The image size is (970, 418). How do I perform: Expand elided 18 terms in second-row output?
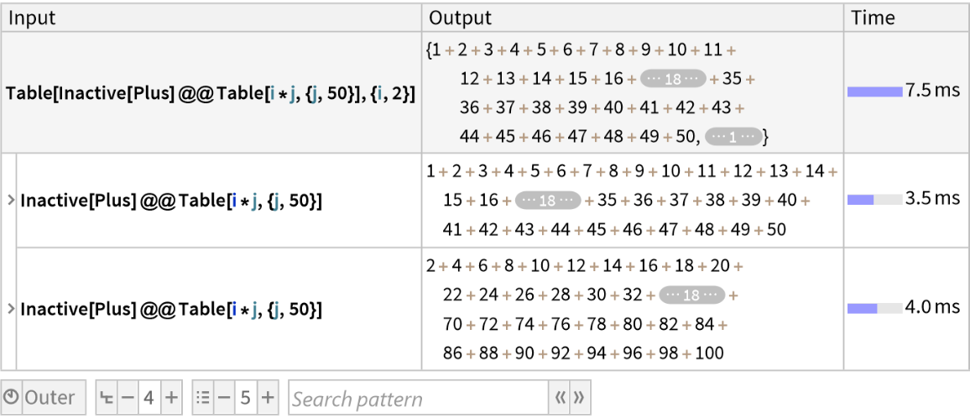click(547, 201)
